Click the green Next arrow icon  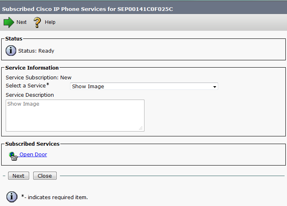[9, 22]
